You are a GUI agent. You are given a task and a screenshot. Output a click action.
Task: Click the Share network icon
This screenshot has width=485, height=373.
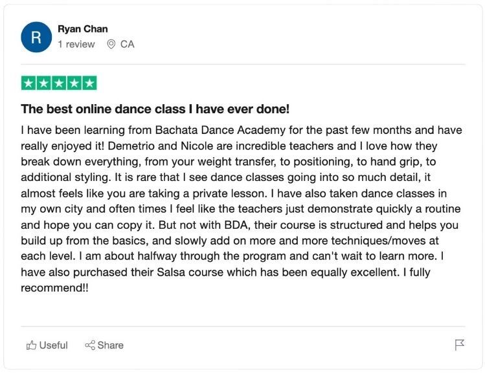pyautogui.click(x=90, y=345)
